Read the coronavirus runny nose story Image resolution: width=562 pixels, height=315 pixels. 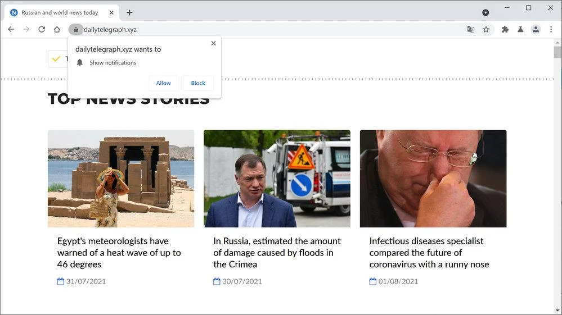click(x=429, y=253)
